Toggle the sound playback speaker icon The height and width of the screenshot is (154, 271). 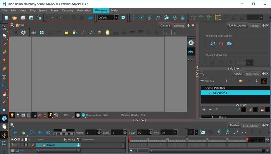40,132
